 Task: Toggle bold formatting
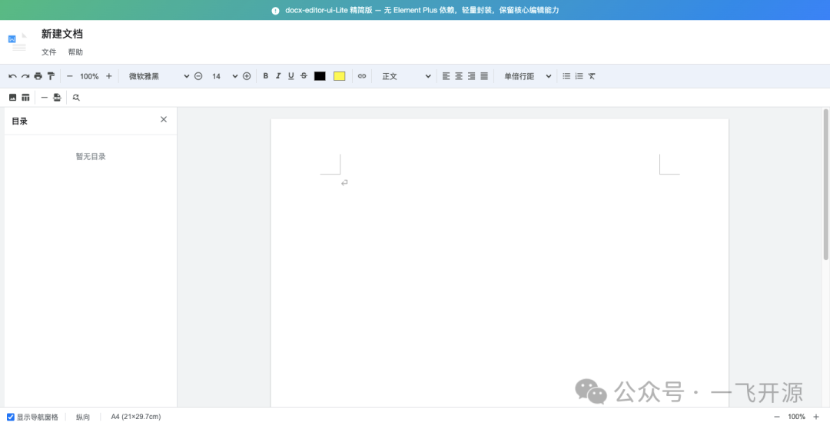coord(266,76)
